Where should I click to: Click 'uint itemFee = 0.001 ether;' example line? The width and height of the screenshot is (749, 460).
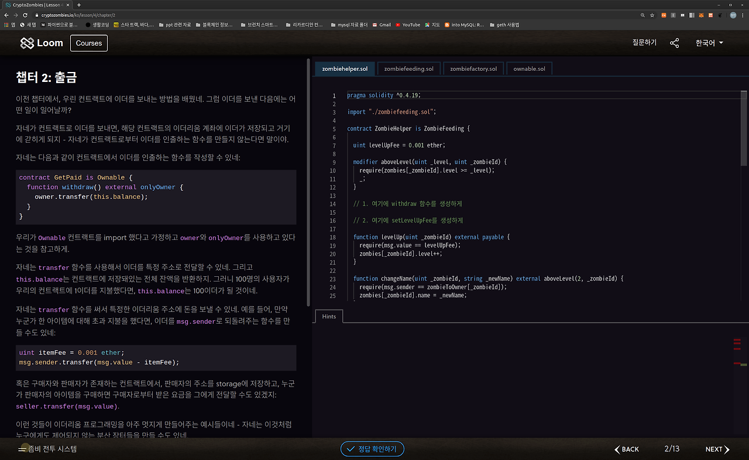72,353
